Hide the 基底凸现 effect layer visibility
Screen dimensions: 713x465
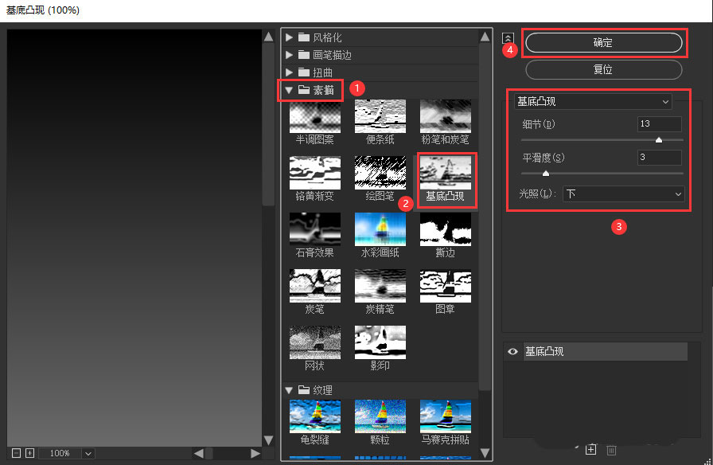pos(512,351)
